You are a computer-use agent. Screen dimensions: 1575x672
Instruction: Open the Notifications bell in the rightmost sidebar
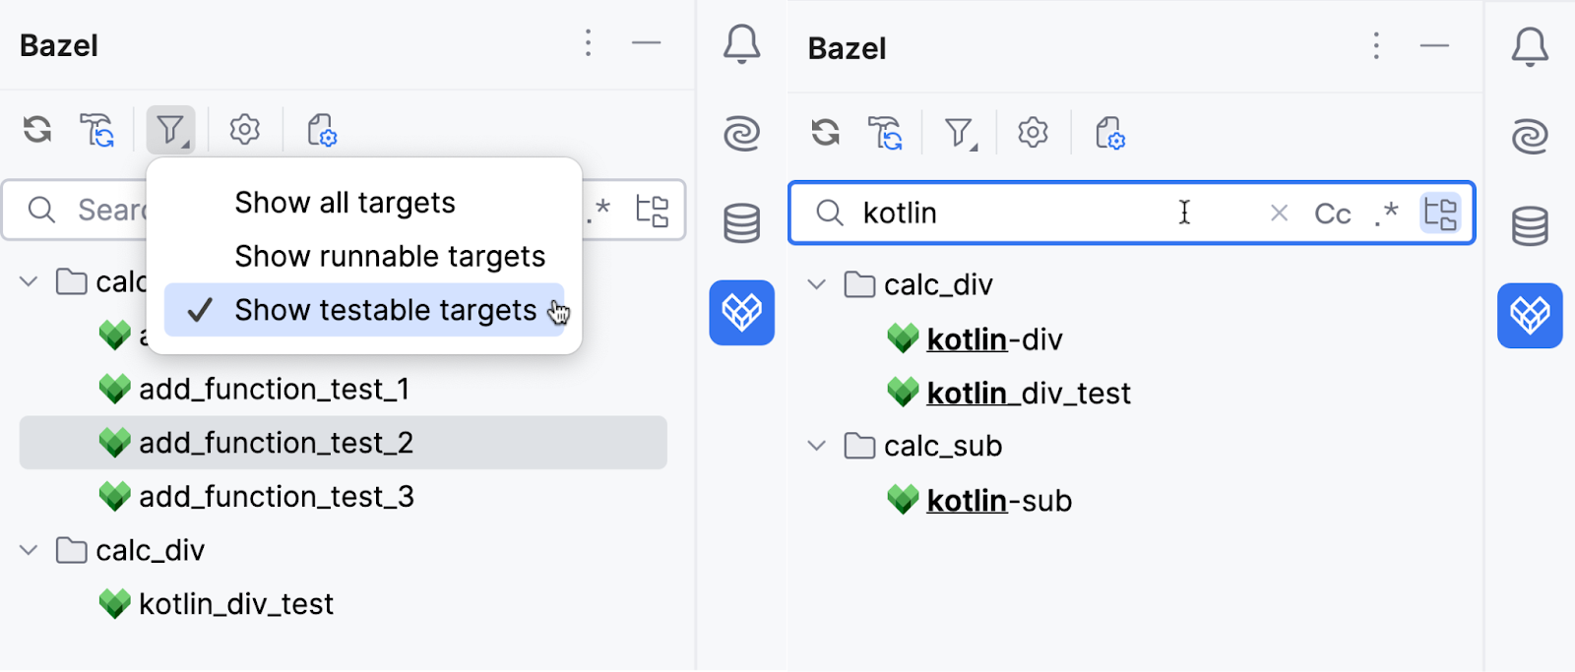point(1530,46)
